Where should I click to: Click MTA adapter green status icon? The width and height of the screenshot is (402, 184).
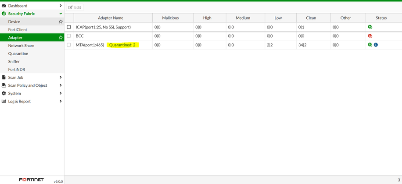[370, 45]
